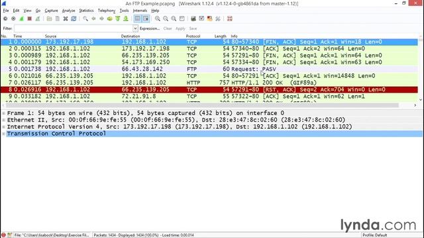Open capture options toolbar icon

click(13, 19)
